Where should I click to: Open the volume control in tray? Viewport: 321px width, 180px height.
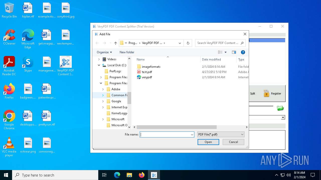pyautogui.click(x=289, y=175)
